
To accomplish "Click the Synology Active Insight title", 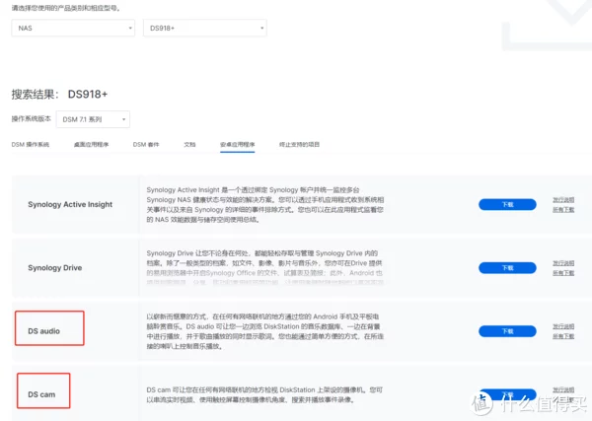I will click(x=70, y=204).
